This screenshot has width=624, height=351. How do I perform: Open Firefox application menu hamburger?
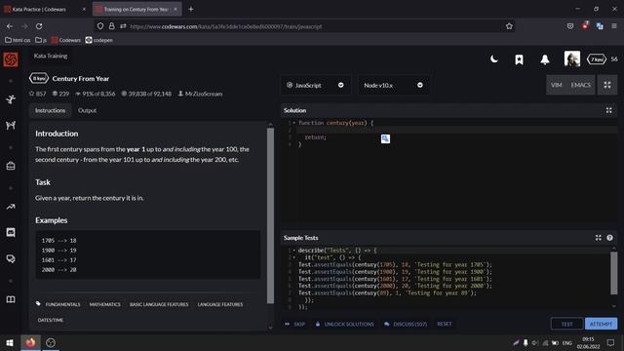(614, 26)
